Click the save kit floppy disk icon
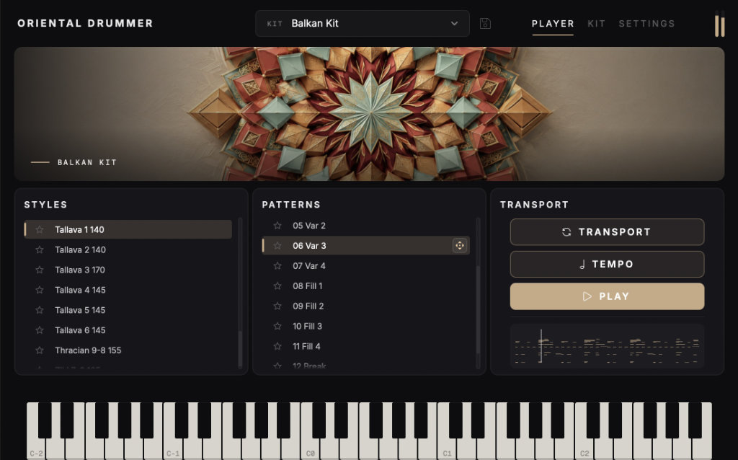The height and width of the screenshot is (460, 738). click(485, 24)
